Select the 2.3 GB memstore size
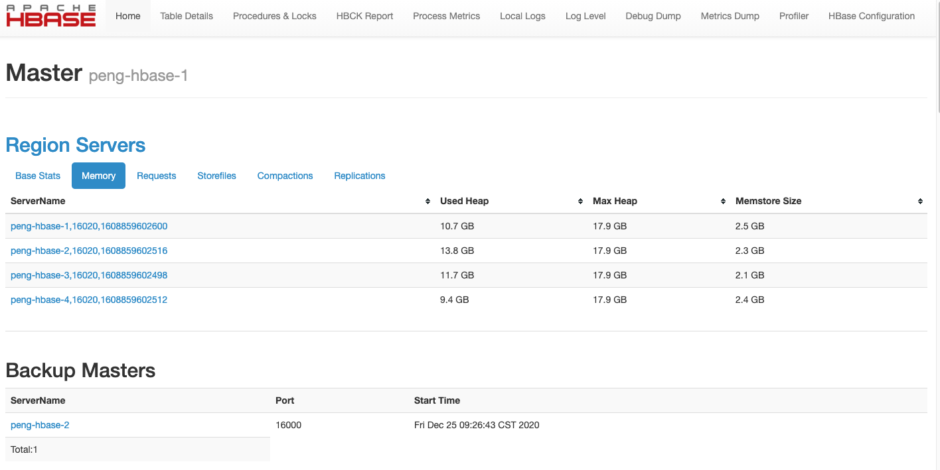This screenshot has width=940, height=470. tap(749, 251)
